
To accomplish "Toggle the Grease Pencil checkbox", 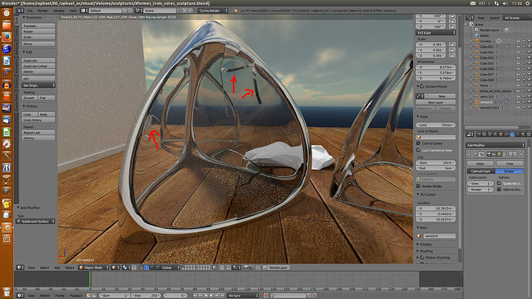I will click(x=422, y=86).
